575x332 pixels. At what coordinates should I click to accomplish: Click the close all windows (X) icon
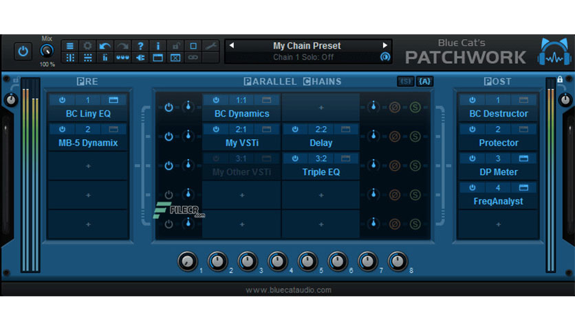point(175,58)
